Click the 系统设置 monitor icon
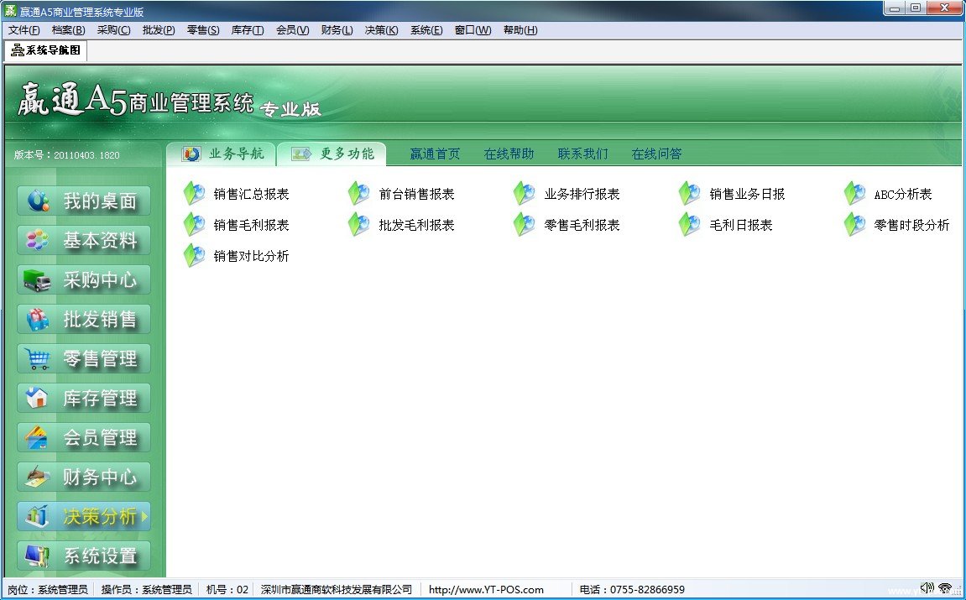Viewport: 966px width, 600px height. tap(38, 556)
